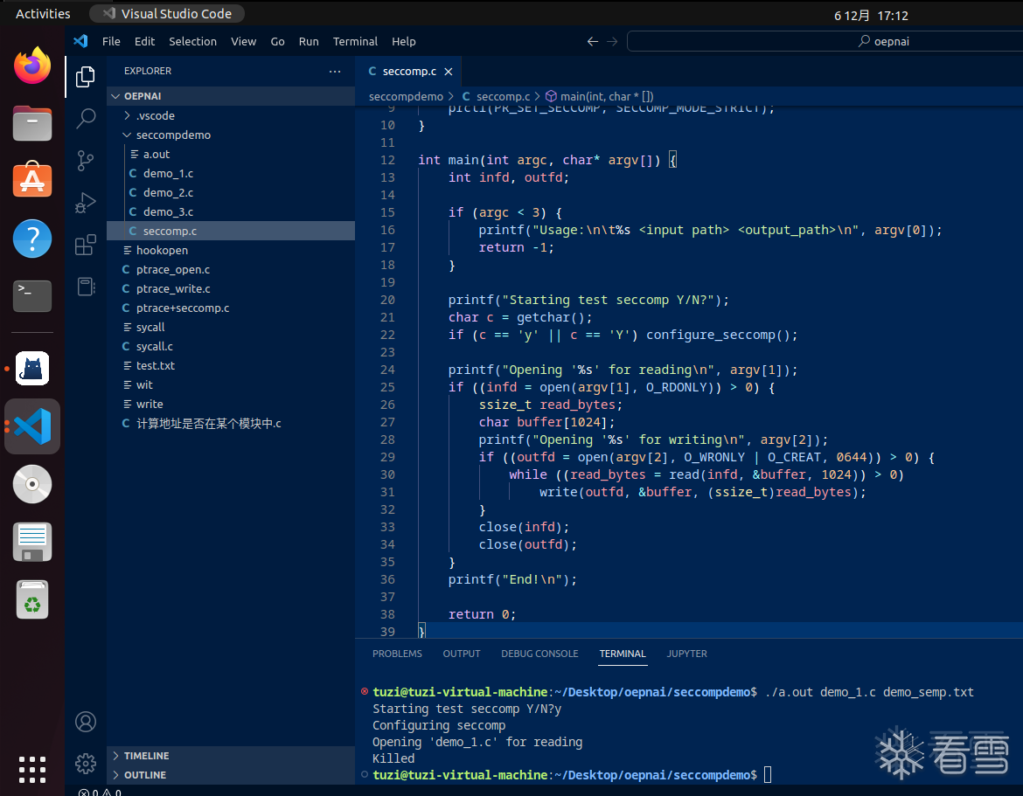
Task: Expand the OUTLINE section
Action: point(231,775)
